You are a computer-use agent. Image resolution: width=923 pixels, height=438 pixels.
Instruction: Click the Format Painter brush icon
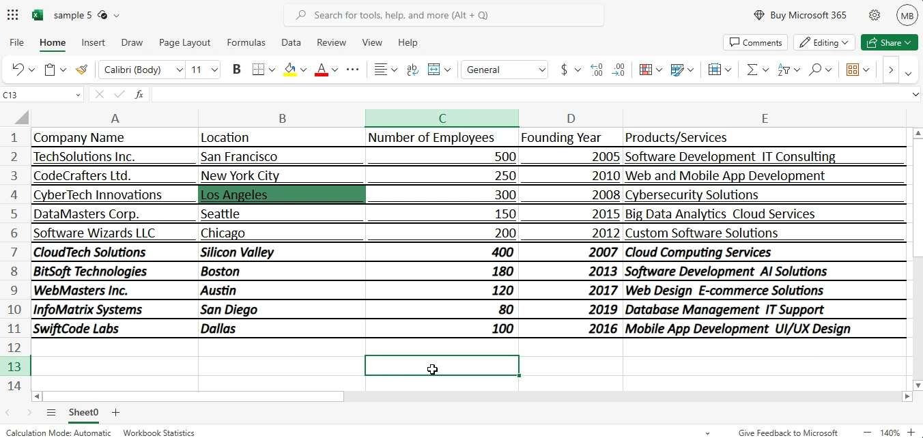82,70
